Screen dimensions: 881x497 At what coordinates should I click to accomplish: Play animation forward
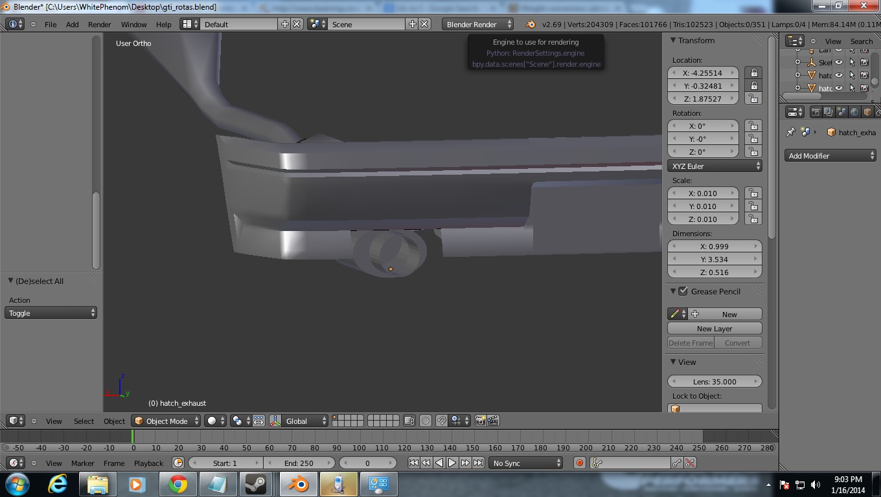click(x=452, y=463)
